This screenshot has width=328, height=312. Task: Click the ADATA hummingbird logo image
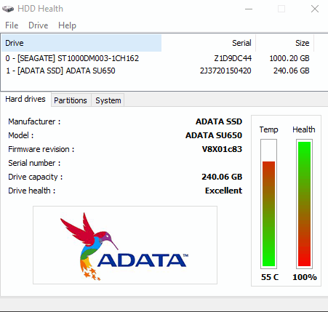click(x=125, y=245)
